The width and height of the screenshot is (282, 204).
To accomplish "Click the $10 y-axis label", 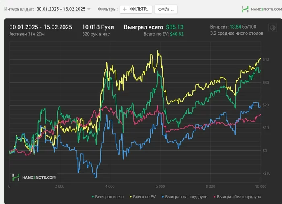I will click(266, 128).
